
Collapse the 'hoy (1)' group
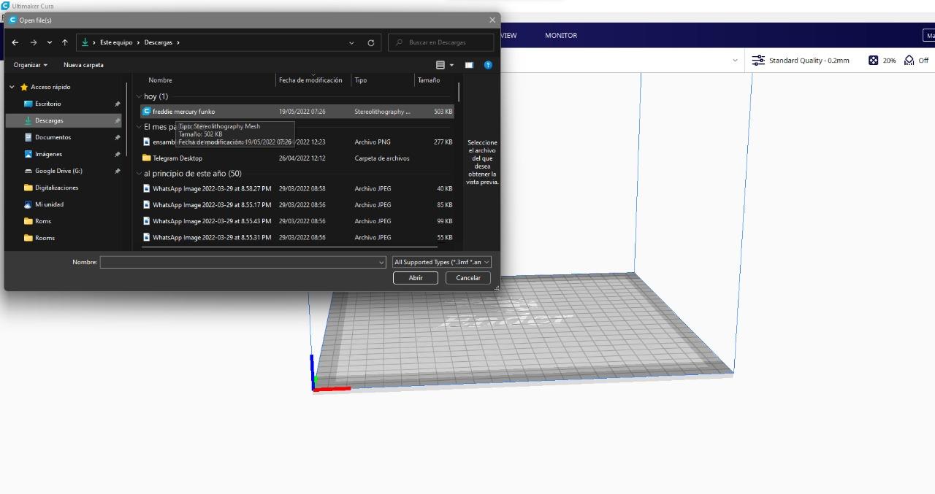pos(139,96)
